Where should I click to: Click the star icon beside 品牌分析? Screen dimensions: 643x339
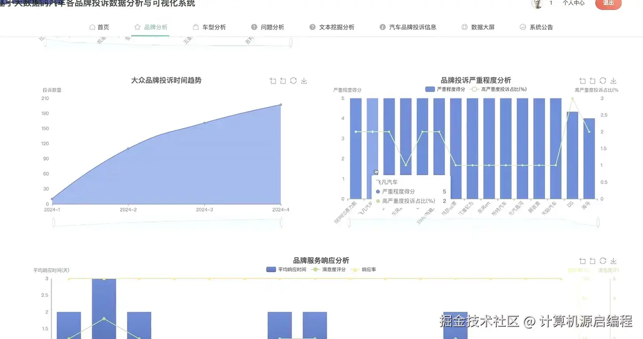[137, 27]
